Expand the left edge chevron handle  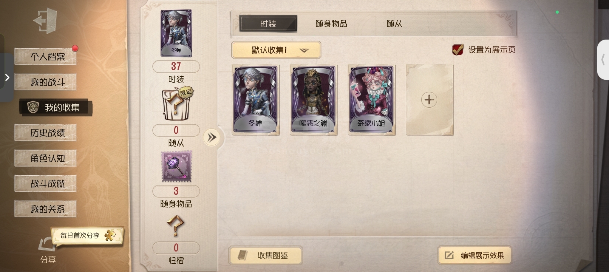[x=7, y=77]
